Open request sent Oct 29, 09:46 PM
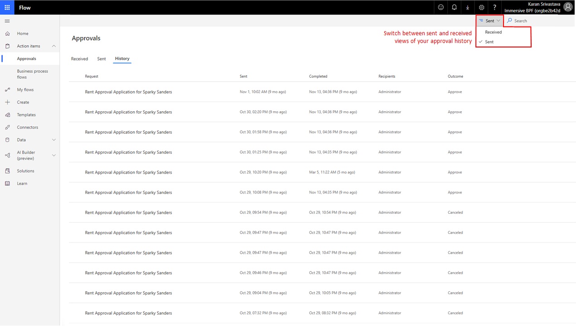The width and height of the screenshot is (576, 326). tap(128, 273)
